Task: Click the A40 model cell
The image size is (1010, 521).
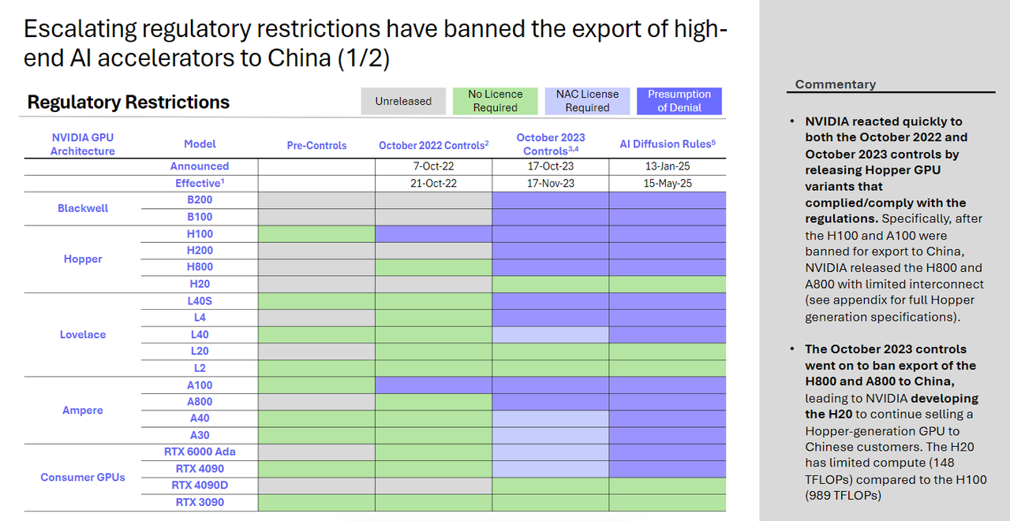Action: [x=200, y=419]
